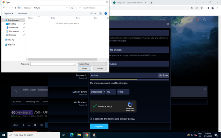Go to Home breadcrumb link
This screenshot has height=138, width=221.
(x=17, y=102)
